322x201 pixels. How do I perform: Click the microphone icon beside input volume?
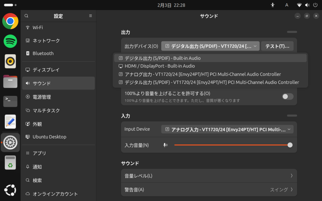(165, 145)
